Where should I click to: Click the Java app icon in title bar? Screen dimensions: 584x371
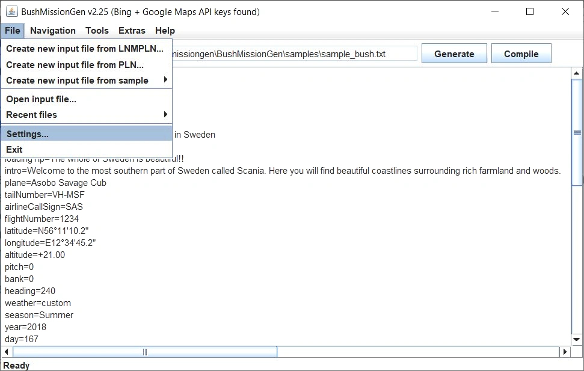click(x=11, y=11)
